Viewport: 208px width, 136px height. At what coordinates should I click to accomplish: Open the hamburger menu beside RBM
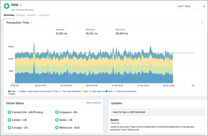tap(21, 5)
